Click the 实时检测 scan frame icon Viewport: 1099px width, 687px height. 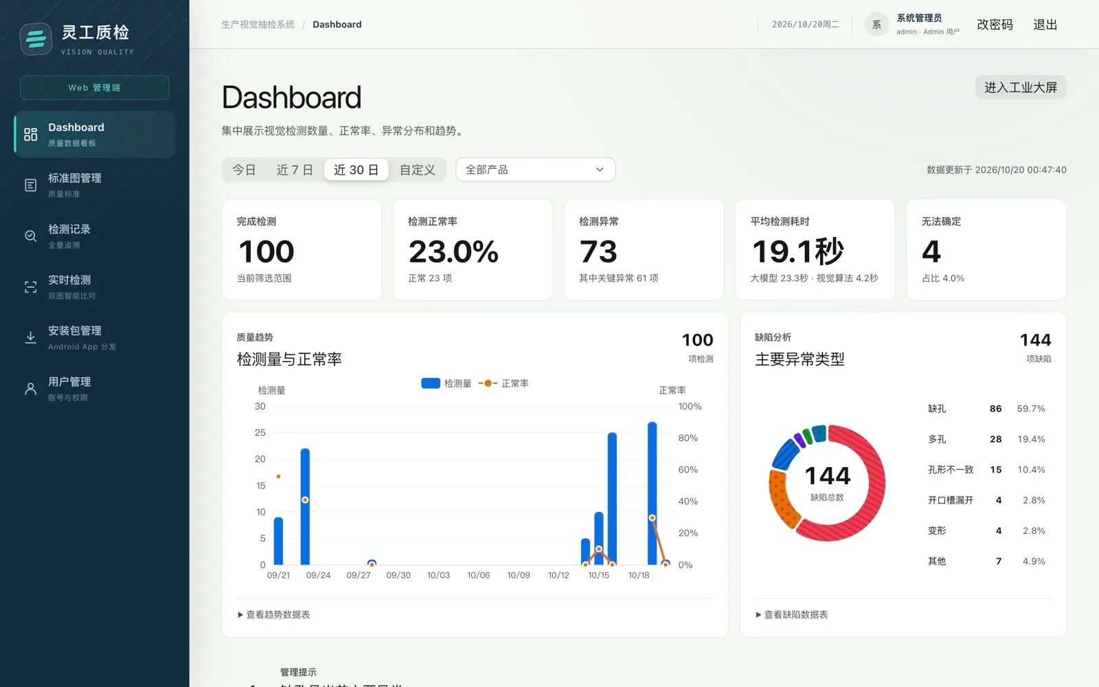[31, 287]
